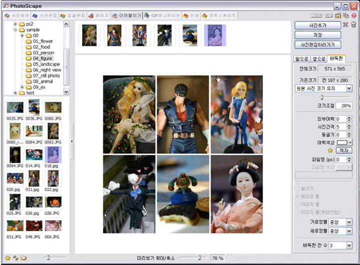Select the 밑으로 layout tab

pos(302,59)
